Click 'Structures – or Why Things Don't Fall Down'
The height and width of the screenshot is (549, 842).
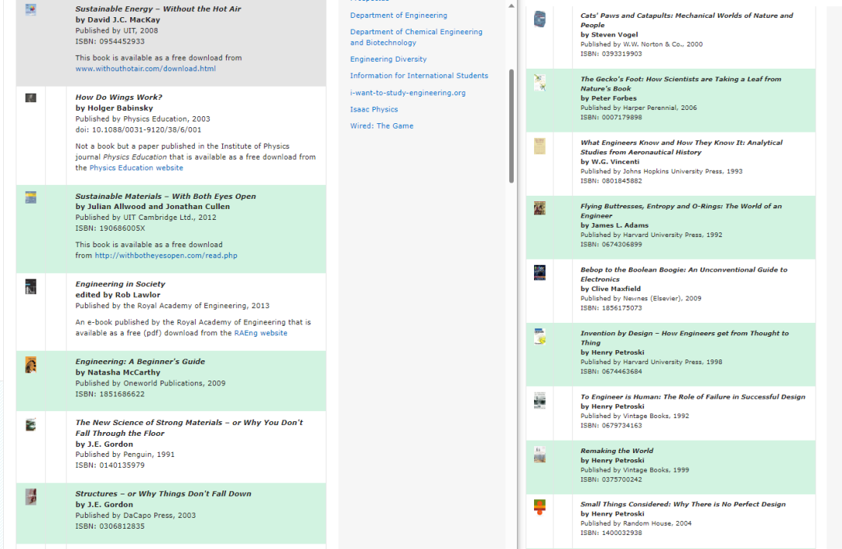(x=163, y=494)
